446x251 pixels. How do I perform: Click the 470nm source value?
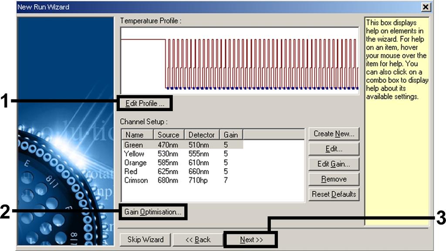click(x=168, y=145)
